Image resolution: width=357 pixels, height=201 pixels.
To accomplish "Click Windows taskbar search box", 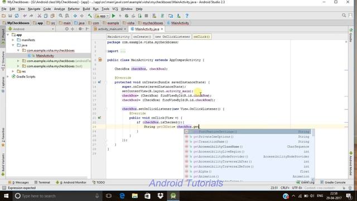I will [57, 196].
